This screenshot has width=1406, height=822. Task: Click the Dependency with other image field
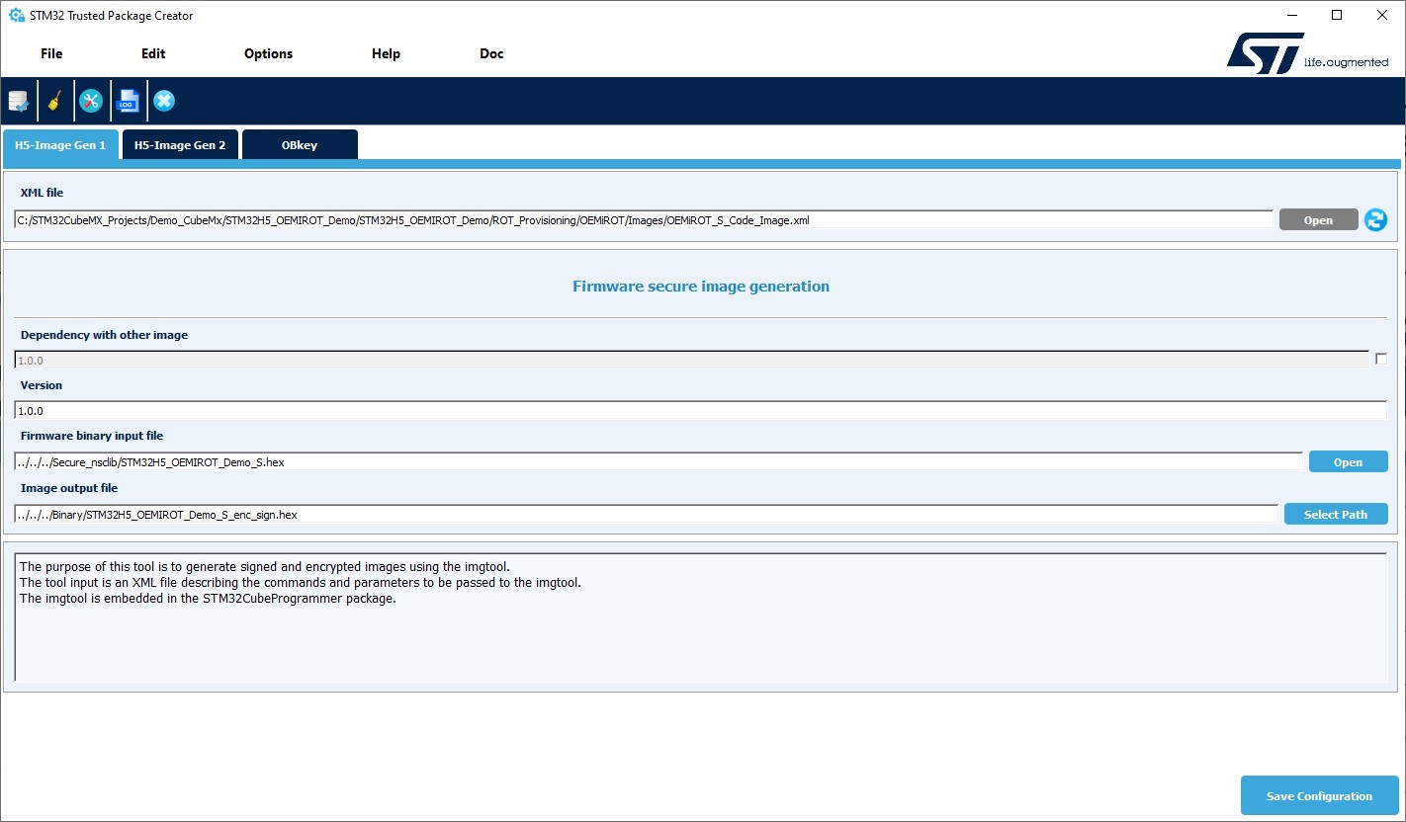point(692,361)
